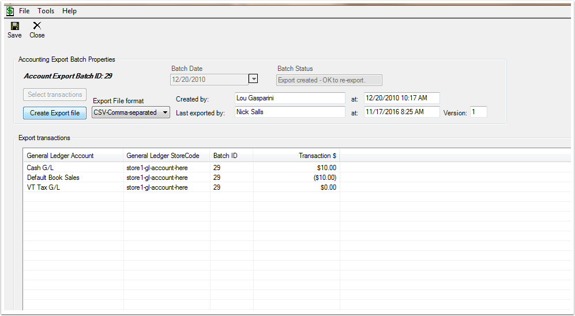Click the Account Export Batch ID: 29 label
Image resolution: width=575 pixels, height=316 pixels.
[68, 76]
